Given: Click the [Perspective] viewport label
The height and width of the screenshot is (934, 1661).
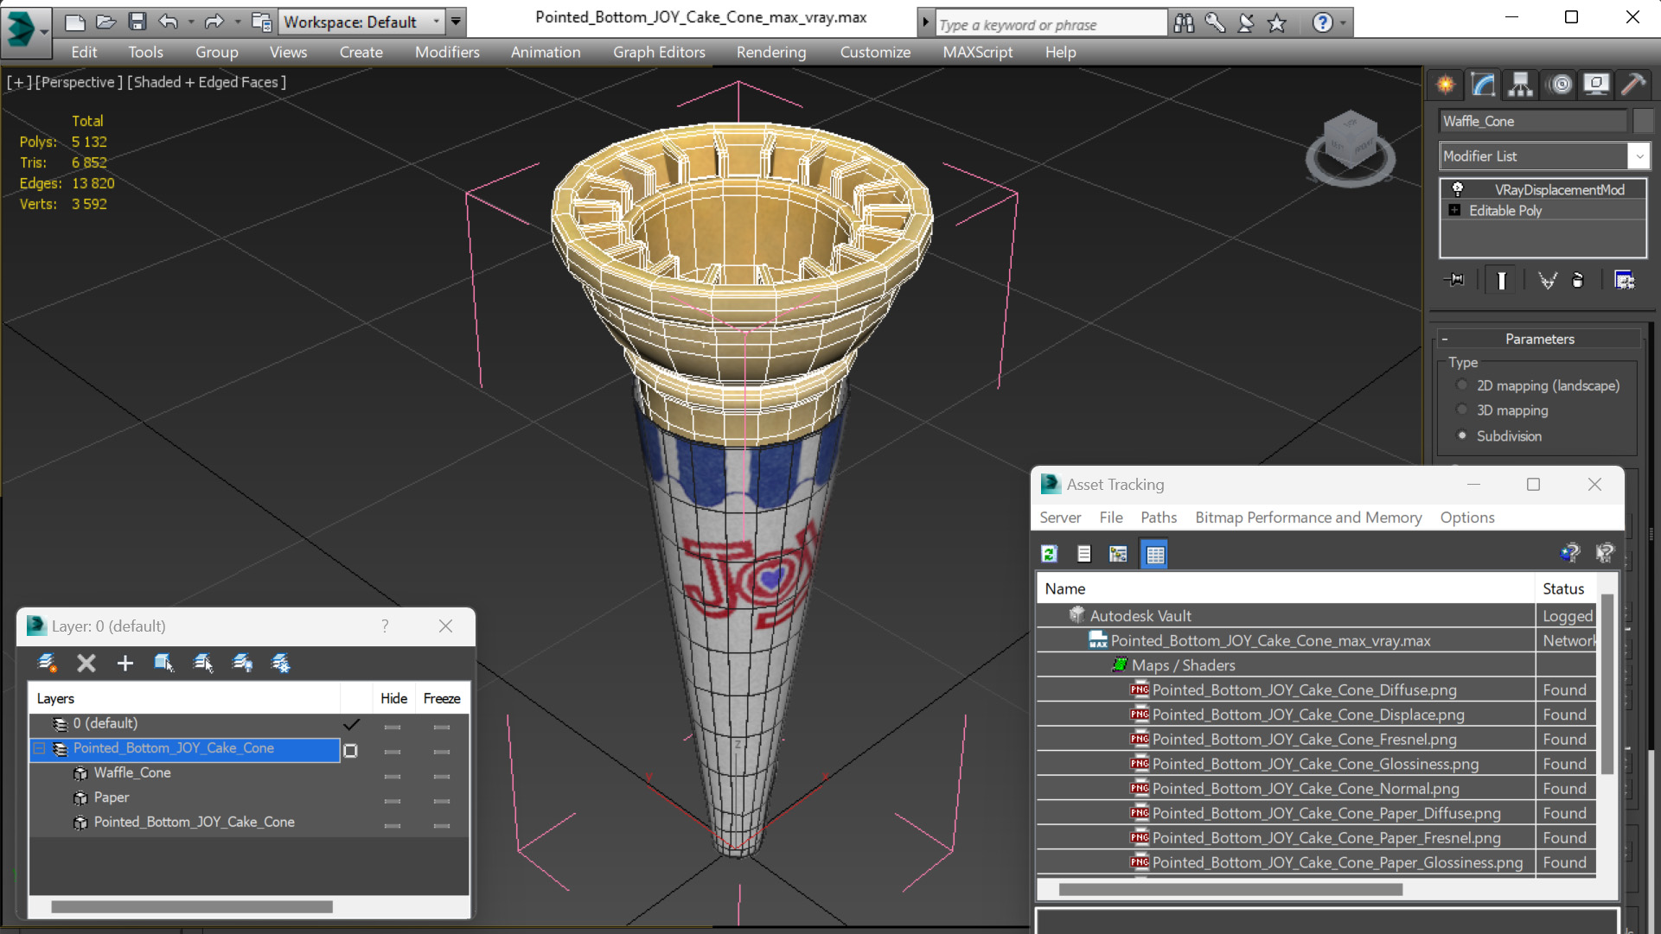Looking at the screenshot, I should [78, 82].
